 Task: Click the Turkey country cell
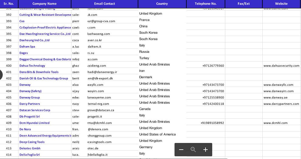click(144, 58)
